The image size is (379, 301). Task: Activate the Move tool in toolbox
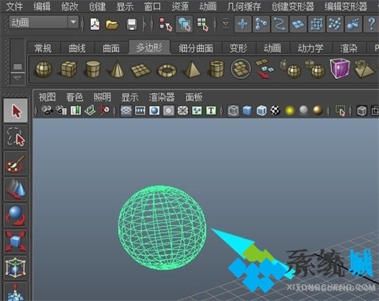pos(16,189)
